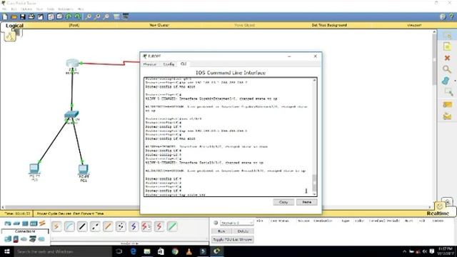Open the custom devices dialog icon
457x257 pixels.
point(126,16)
